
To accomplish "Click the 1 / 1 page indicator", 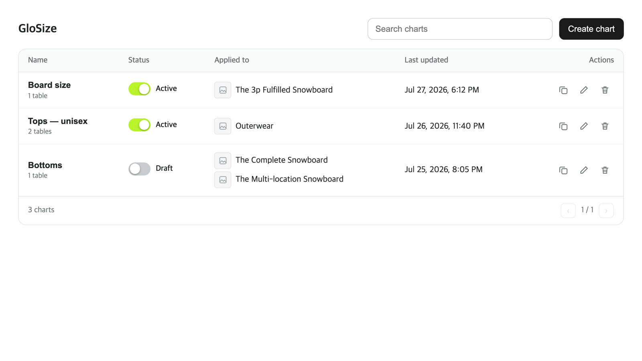I will [x=587, y=210].
